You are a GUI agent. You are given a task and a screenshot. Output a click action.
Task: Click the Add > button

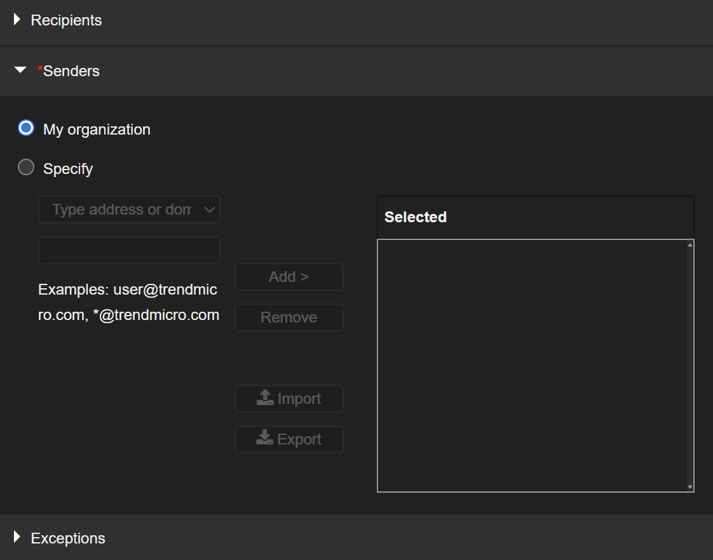tap(289, 277)
